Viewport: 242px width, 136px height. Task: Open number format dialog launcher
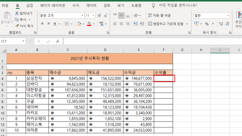[x=230, y=33]
